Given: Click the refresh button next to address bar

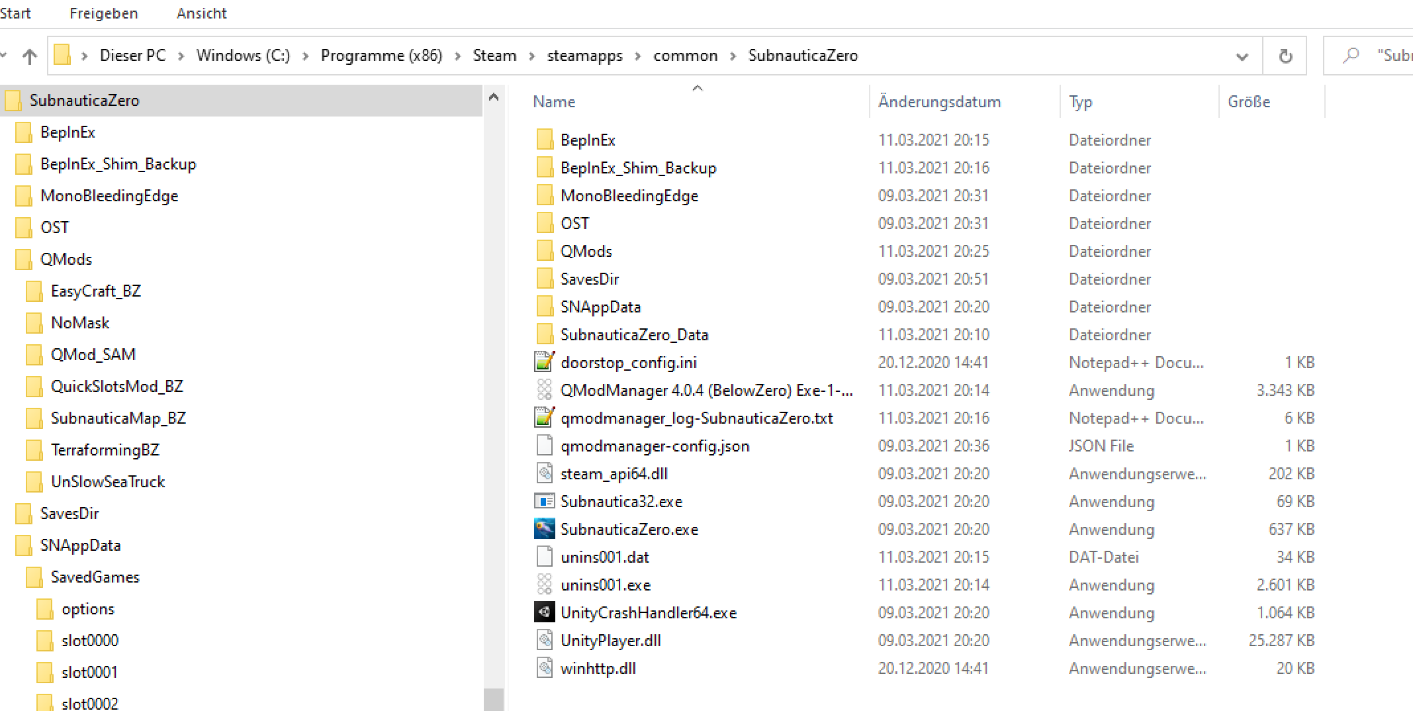Looking at the screenshot, I should 1285,56.
